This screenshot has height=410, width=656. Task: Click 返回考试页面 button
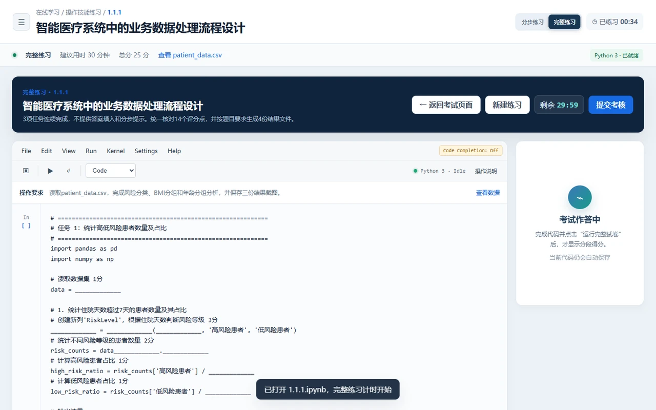(446, 105)
